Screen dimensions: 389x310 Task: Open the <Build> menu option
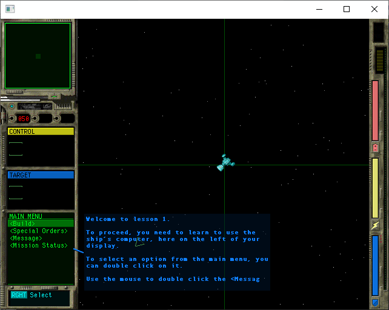point(41,223)
